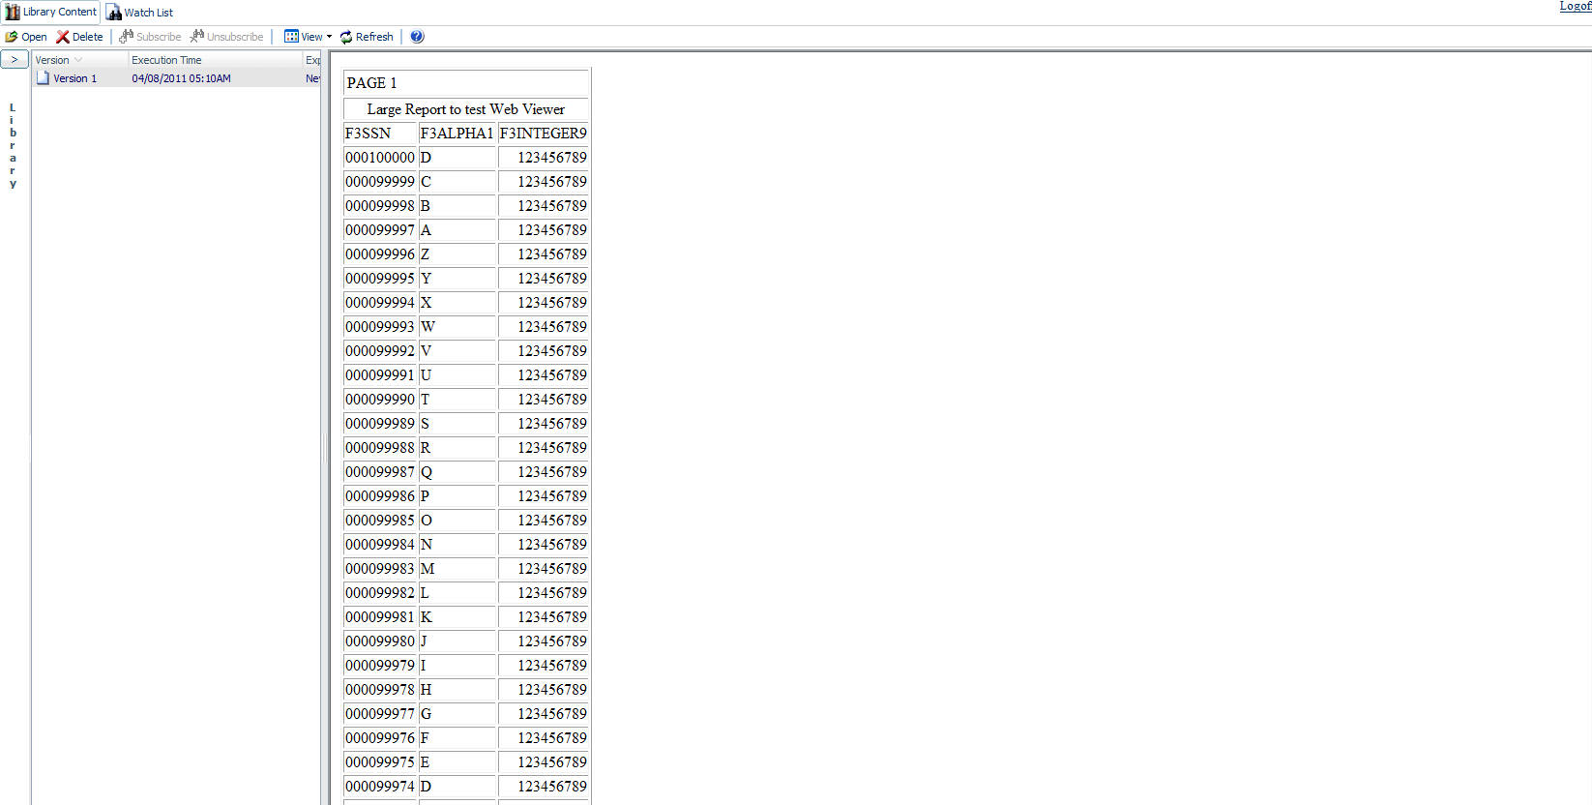
Task: Click the Logoff link
Action: click(1575, 6)
